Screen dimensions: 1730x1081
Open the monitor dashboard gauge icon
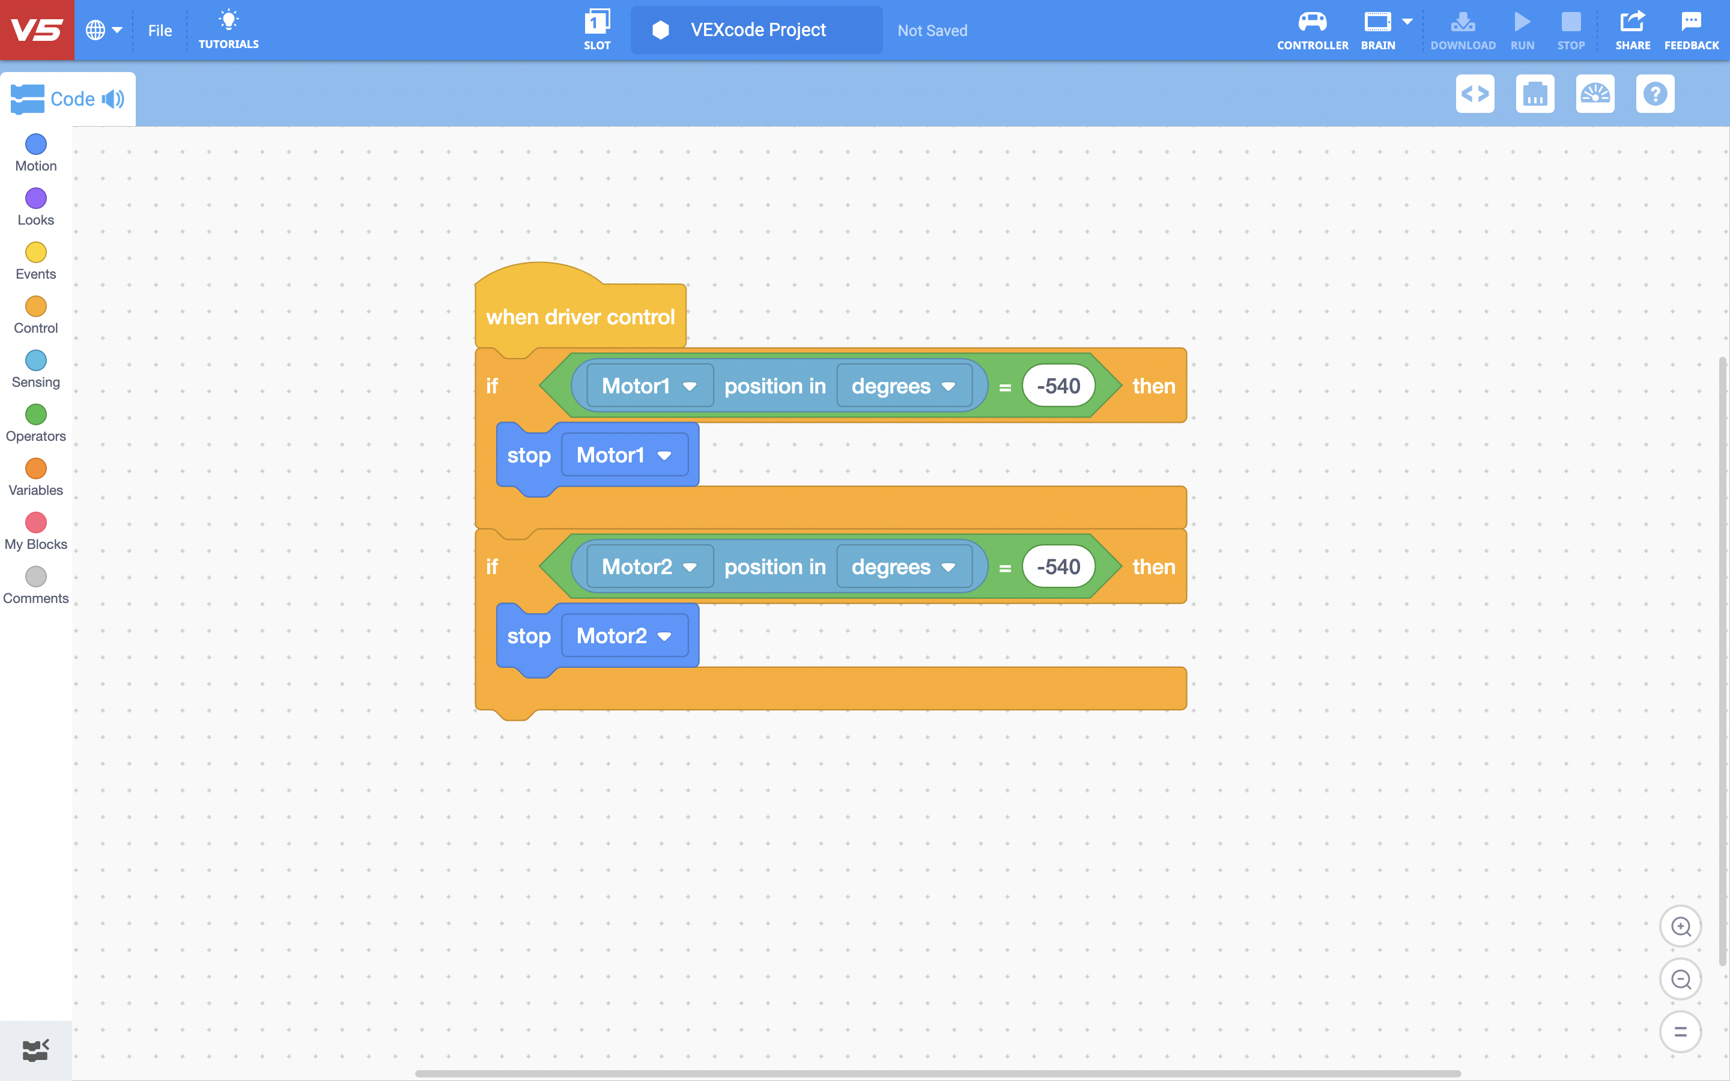coord(1595,94)
